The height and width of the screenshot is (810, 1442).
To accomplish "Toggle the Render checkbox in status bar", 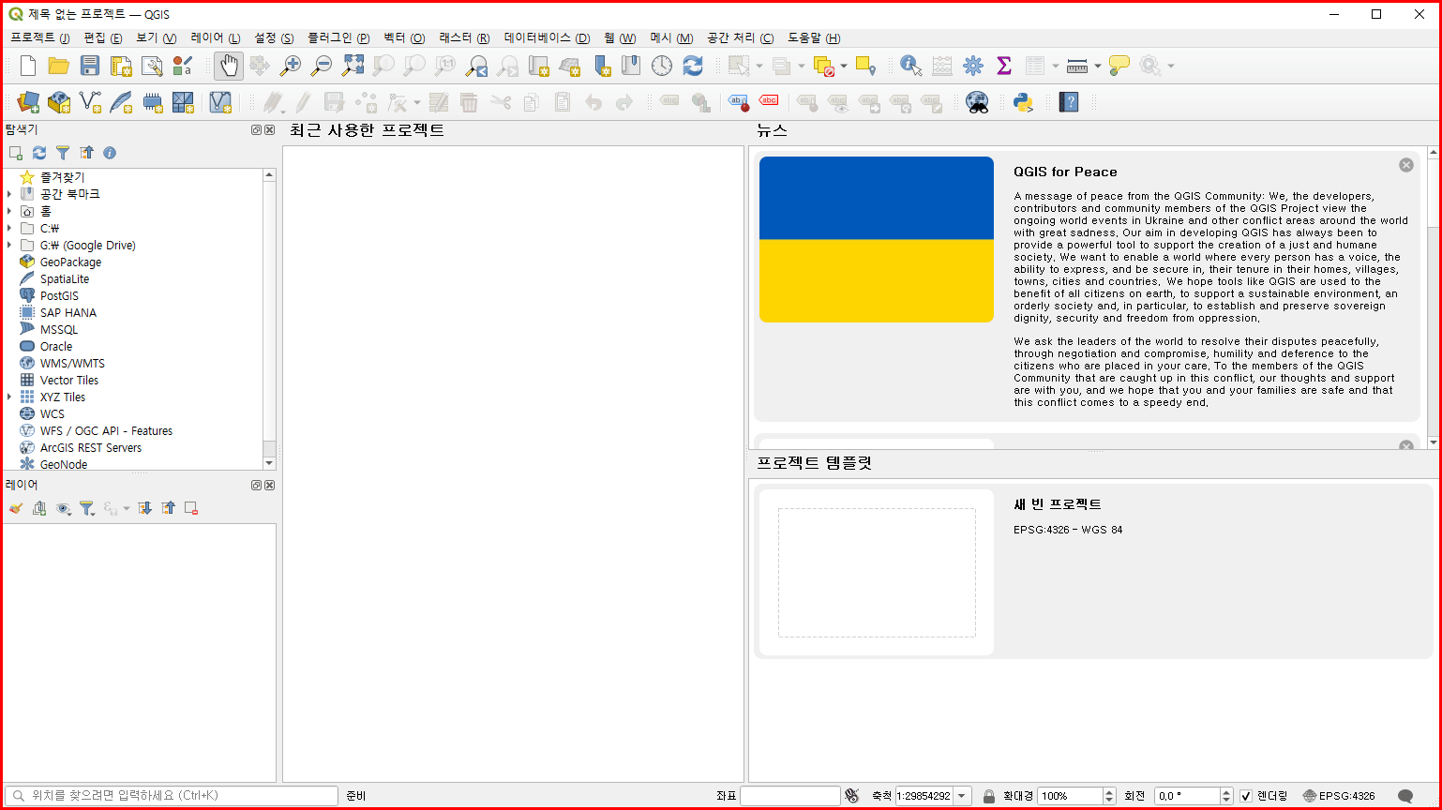I will coord(1246,796).
